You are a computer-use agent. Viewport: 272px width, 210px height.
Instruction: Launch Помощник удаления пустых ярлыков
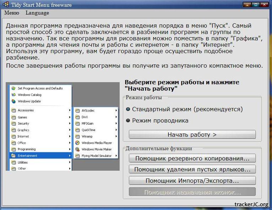point(192,170)
